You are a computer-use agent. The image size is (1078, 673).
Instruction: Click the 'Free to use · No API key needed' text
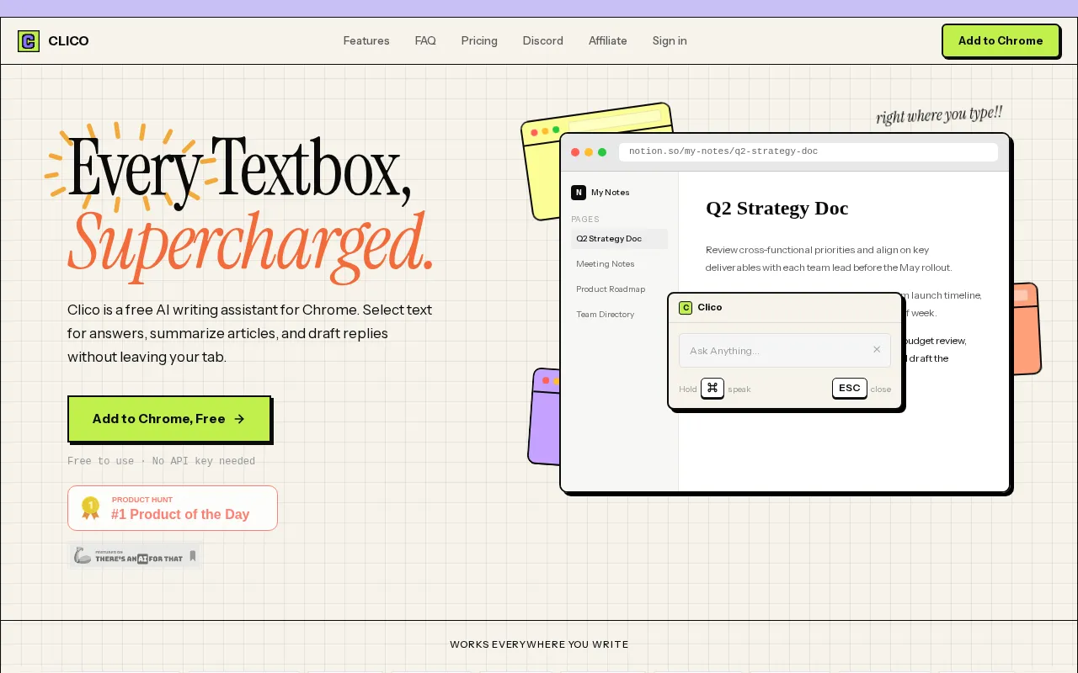(x=162, y=461)
